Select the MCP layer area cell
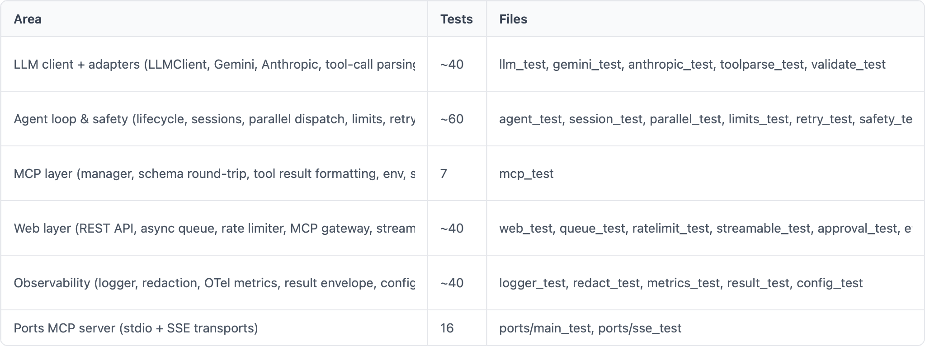925x346 pixels. point(214,173)
